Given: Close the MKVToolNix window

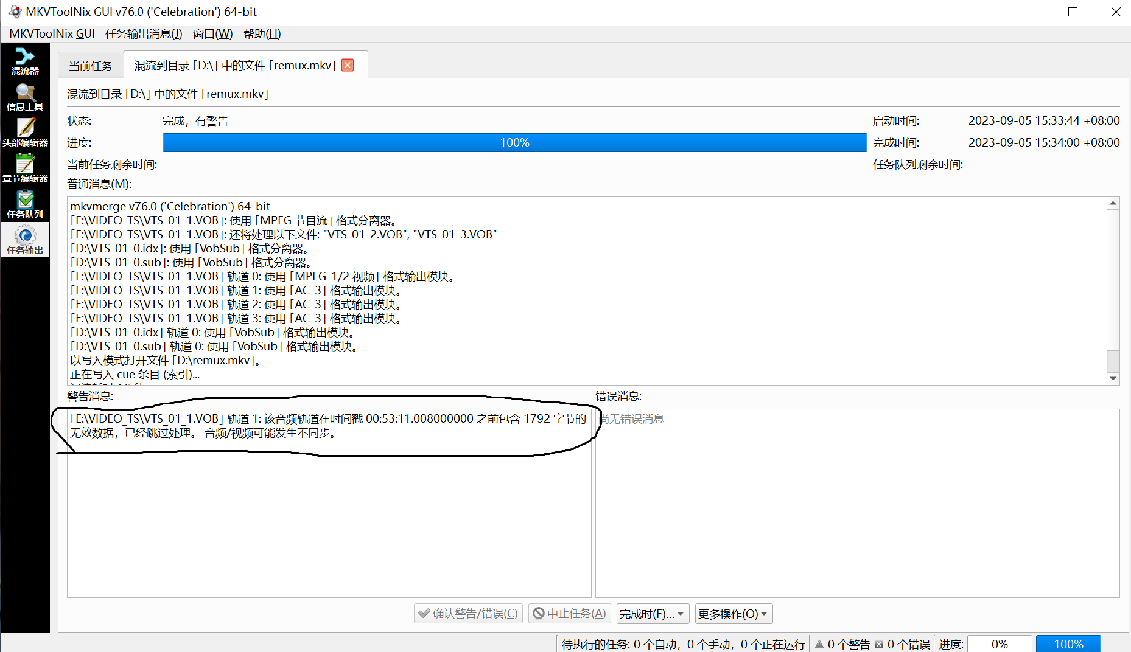Looking at the screenshot, I should 1115,12.
